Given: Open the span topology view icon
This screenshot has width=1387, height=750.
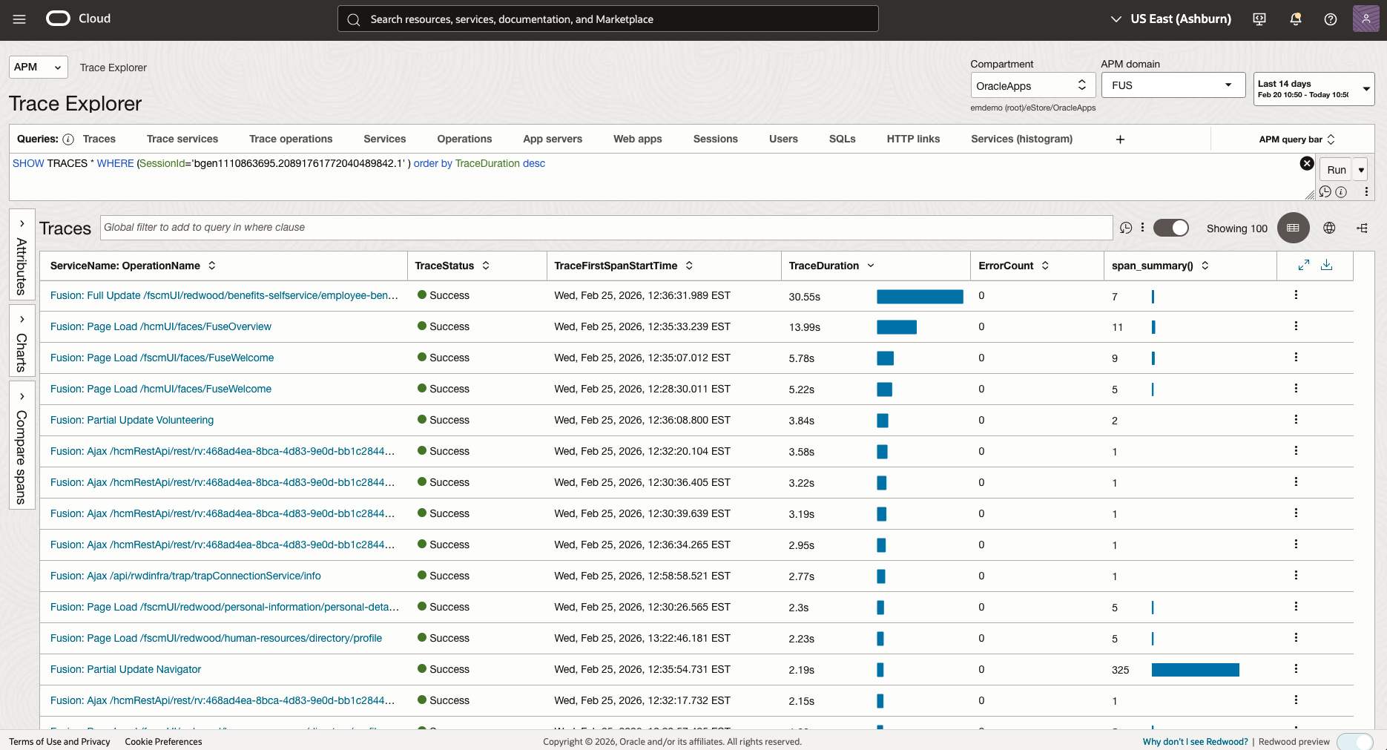Looking at the screenshot, I should (1363, 228).
